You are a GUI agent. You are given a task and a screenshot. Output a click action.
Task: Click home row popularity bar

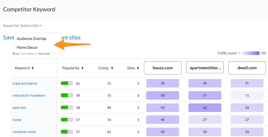pos(67,120)
